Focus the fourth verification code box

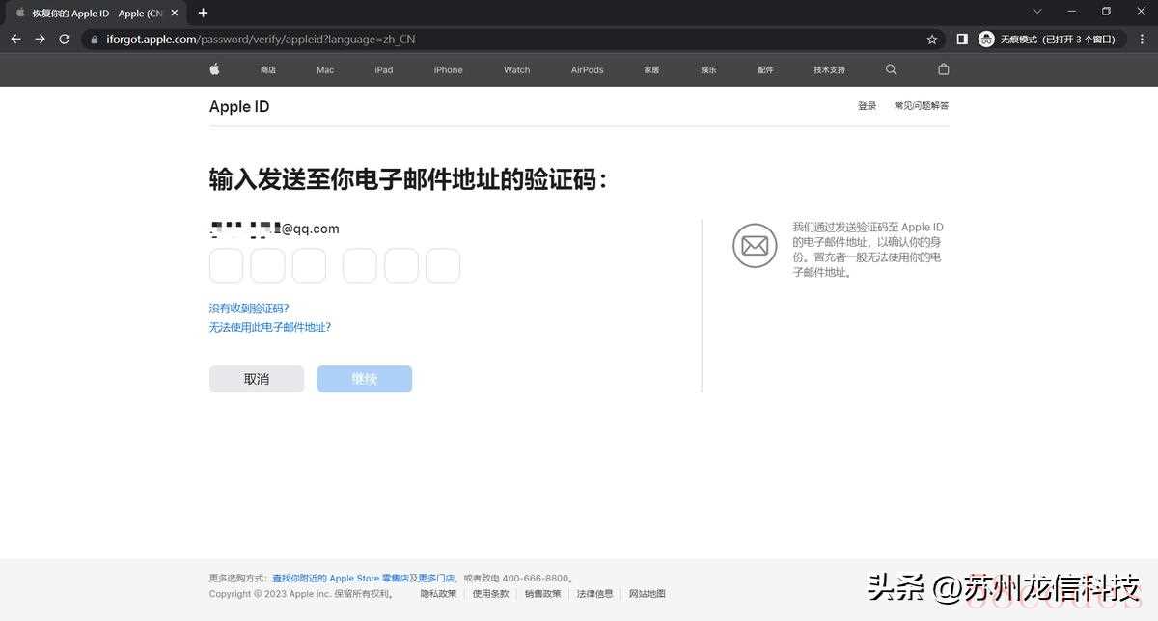(x=360, y=265)
